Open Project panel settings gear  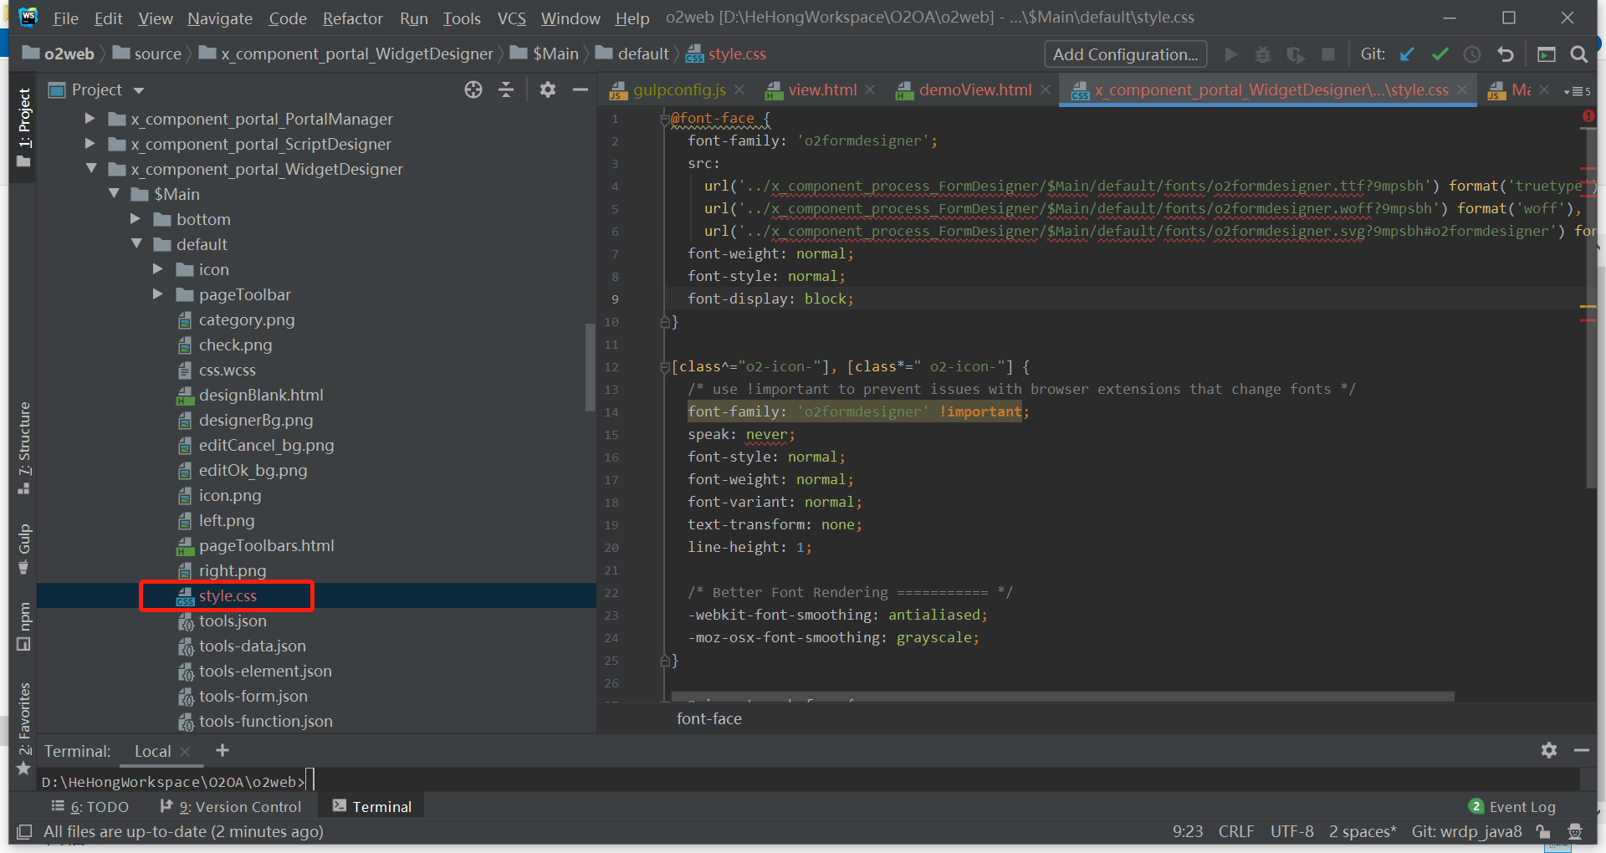(x=548, y=89)
